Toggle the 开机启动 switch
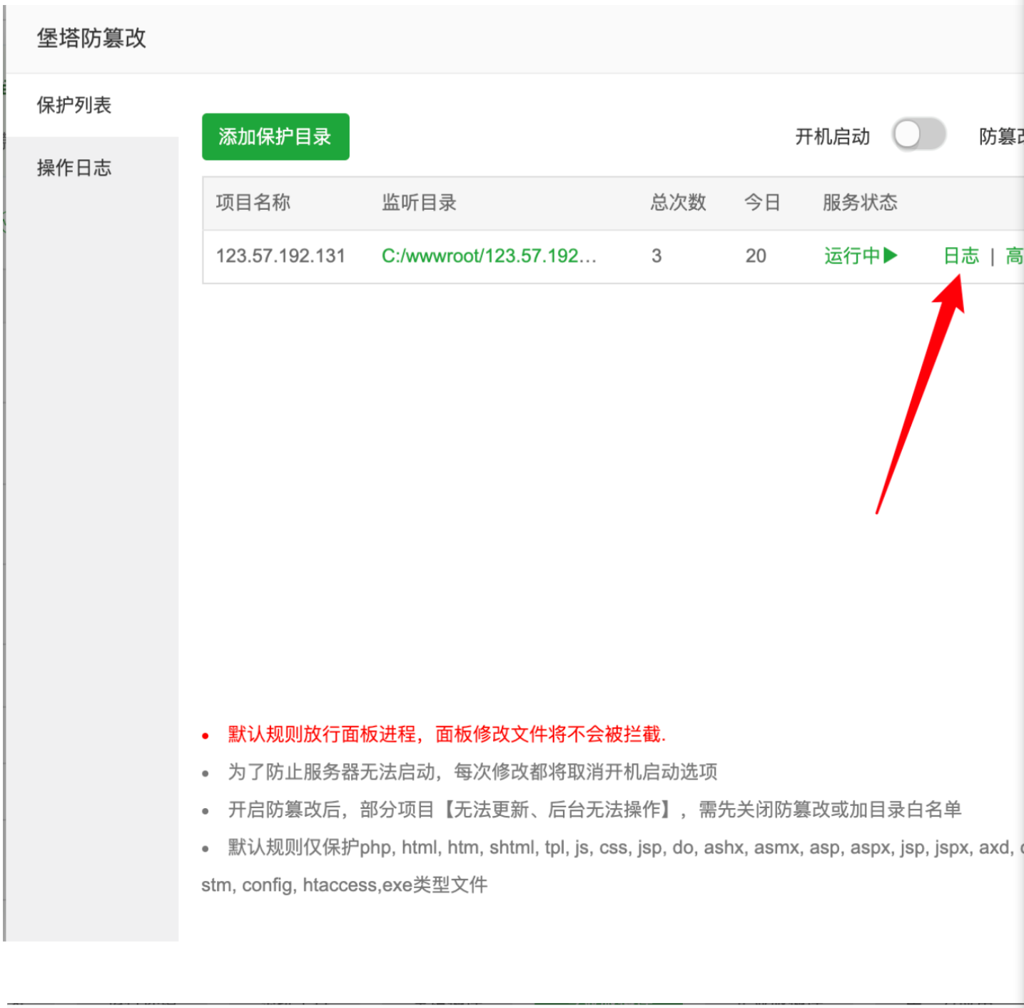This screenshot has height=1008, width=1024. click(x=918, y=135)
